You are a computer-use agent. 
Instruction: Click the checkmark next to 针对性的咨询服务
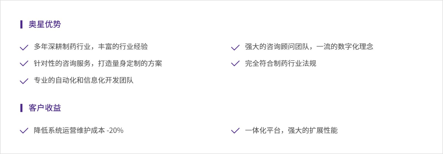tap(24, 63)
